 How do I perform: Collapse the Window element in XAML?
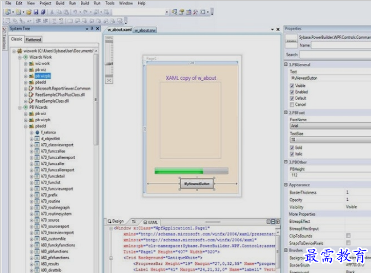tap(111, 228)
